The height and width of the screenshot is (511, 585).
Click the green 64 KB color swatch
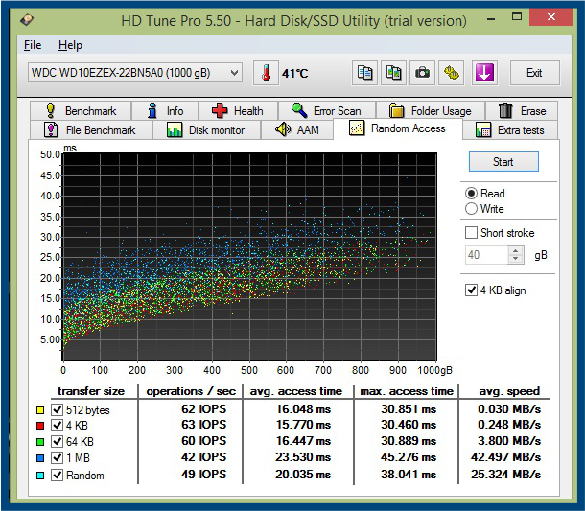click(x=40, y=442)
